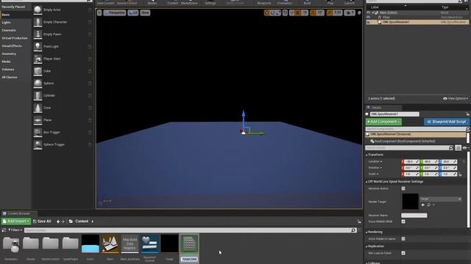Click Save All in Content Browser
Image resolution: width=471 pixels, height=264 pixels.
coord(42,221)
